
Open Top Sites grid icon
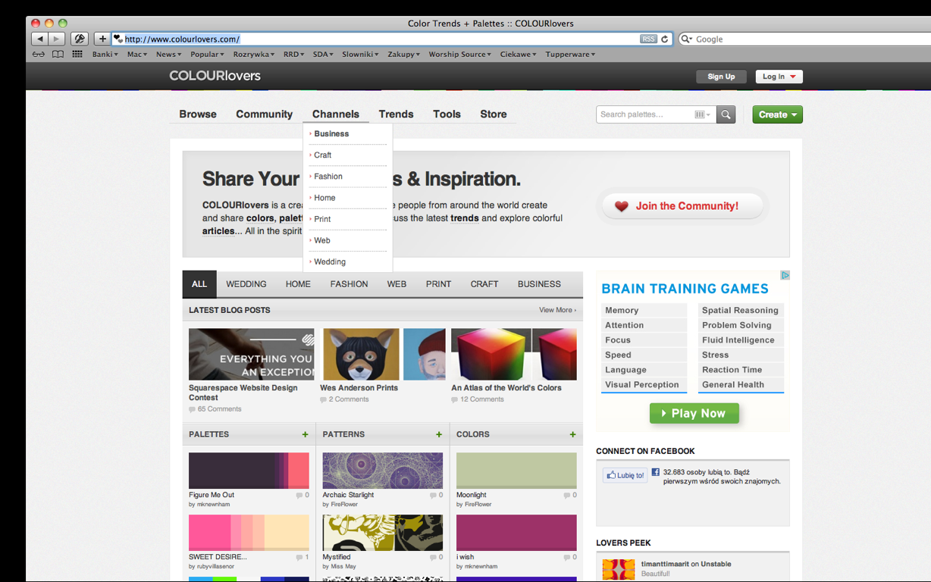(77, 55)
